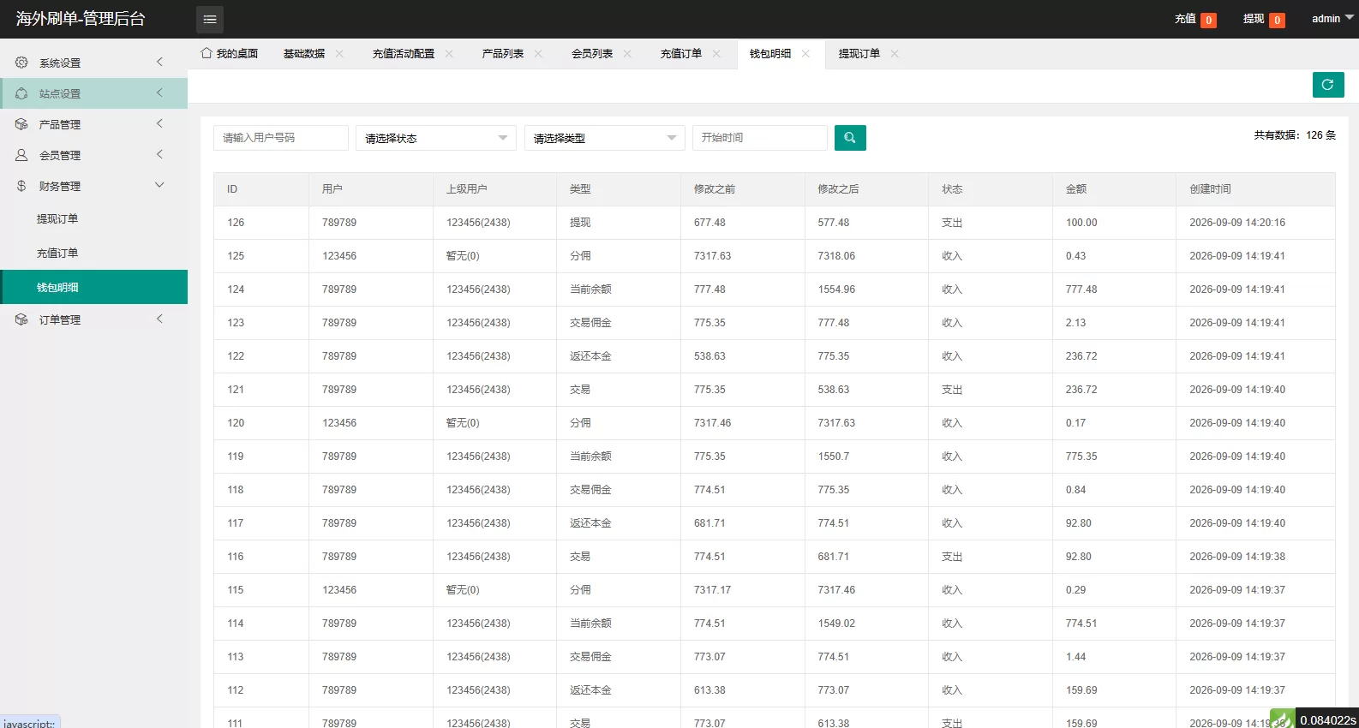Viewport: 1359px width, 728px height.
Task: Click the green search magnifier button
Action: point(850,138)
